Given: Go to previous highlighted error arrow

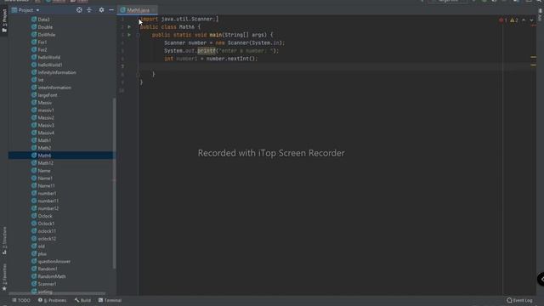Looking at the screenshot, I should tap(524, 20).
